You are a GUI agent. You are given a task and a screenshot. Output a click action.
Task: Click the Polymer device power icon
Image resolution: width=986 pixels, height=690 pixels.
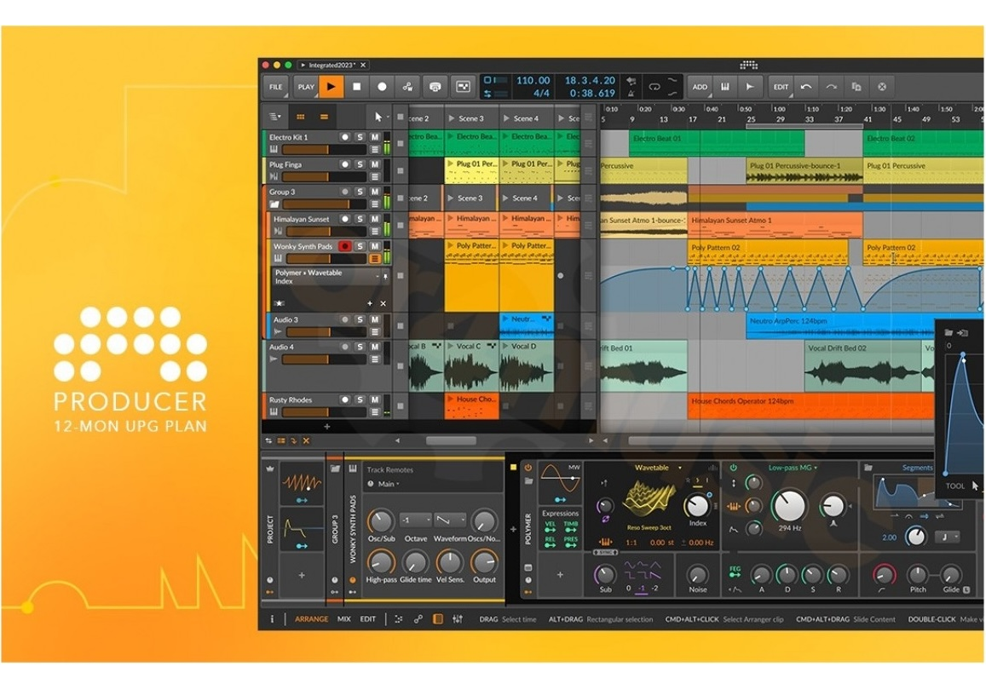click(x=528, y=468)
